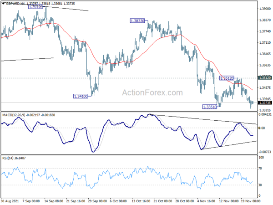
Task: Click the 1.39000 price axis value
Action: click(265, 9)
